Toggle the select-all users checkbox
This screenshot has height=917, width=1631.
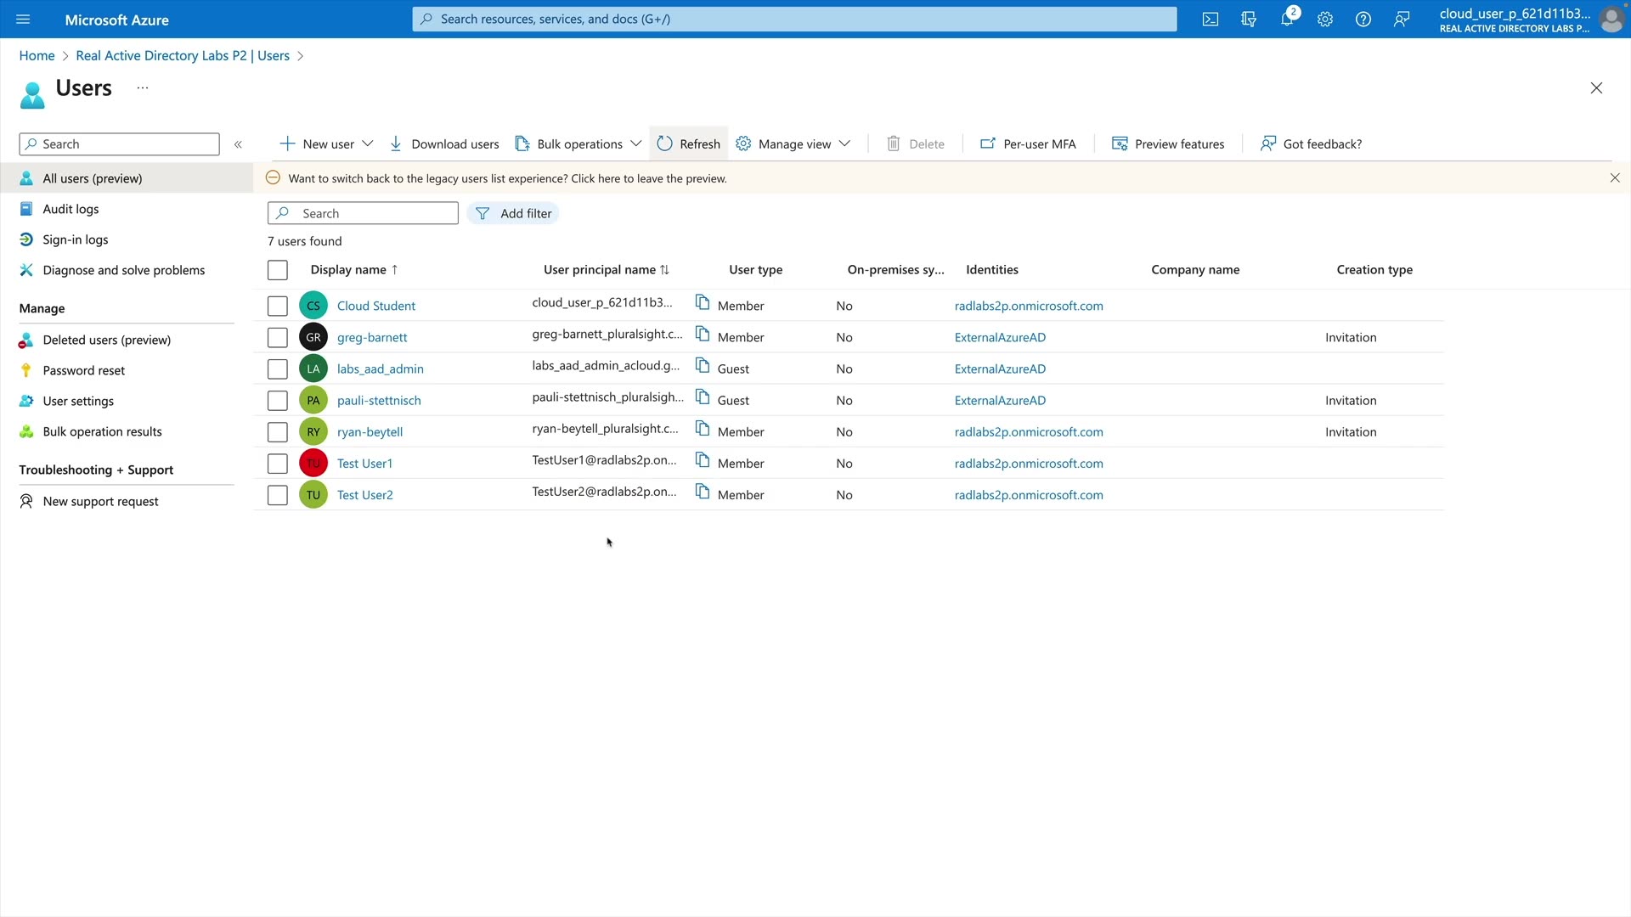(x=278, y=270)
